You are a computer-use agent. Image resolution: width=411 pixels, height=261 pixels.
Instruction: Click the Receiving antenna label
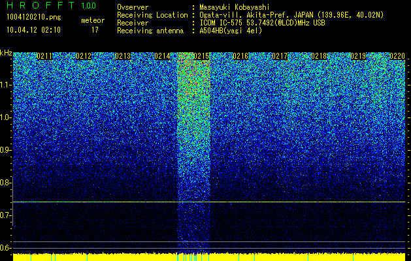click(x=150, y=31)
